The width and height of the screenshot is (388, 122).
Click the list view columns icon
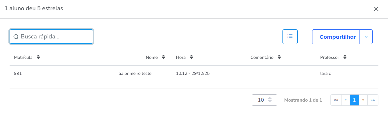point(290,37)
